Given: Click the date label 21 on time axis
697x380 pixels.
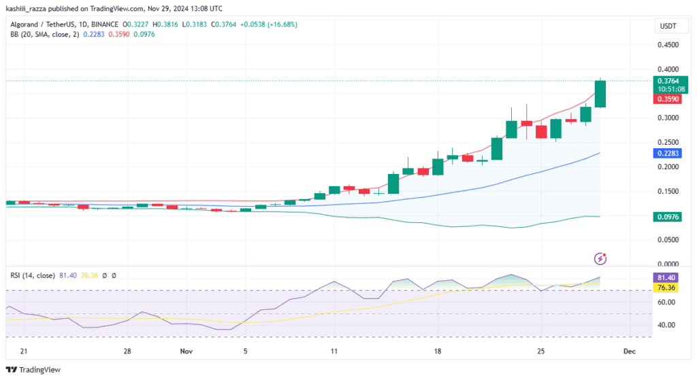Looking at the screenshot, I should click(24, 351).
